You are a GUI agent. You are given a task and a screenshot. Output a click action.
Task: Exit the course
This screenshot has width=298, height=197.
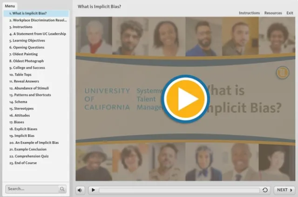[x=290, y=13]
